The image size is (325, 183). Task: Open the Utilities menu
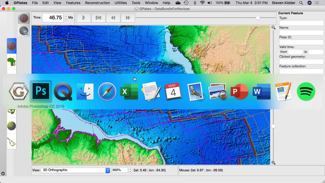click(121, 3)
